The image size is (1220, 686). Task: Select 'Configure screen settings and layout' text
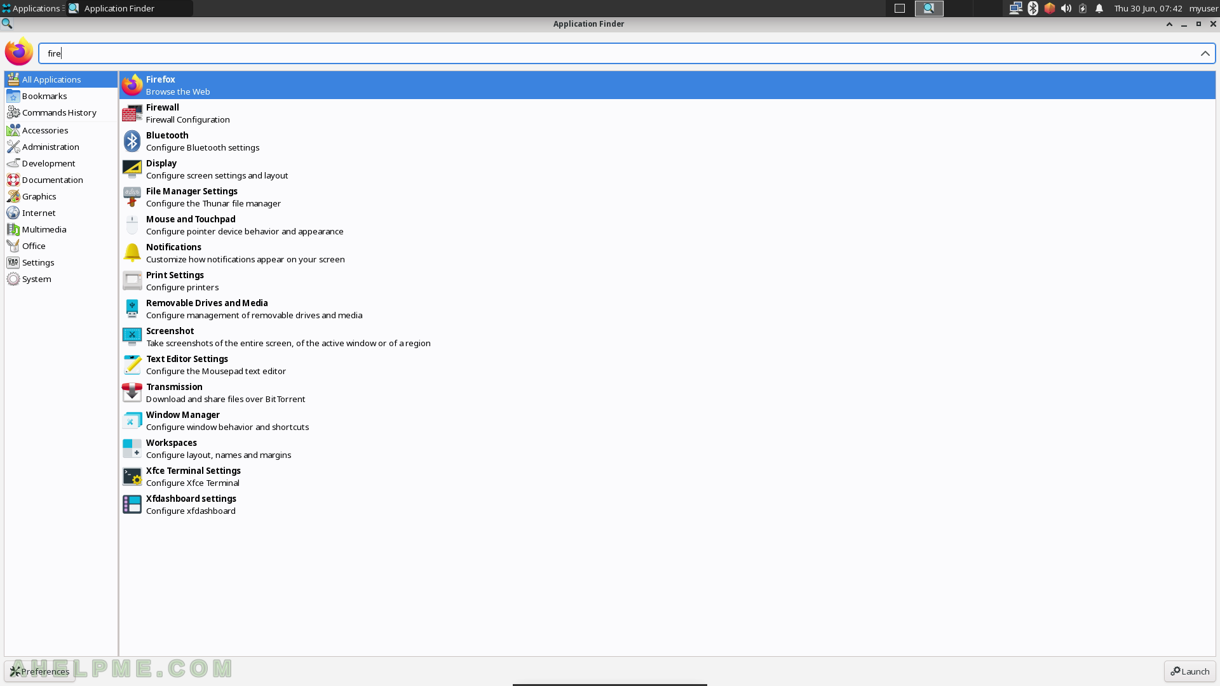217,175
